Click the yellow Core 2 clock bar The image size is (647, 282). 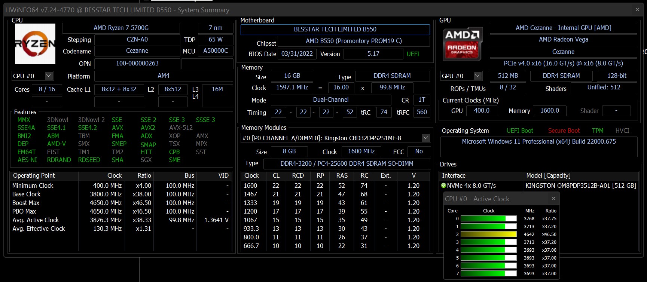(x=489, y=235)
